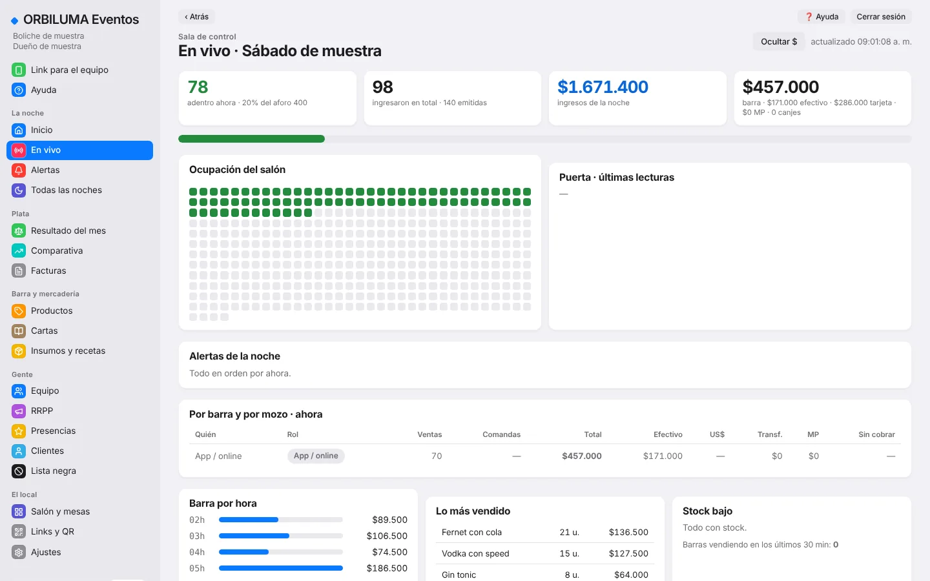Click the Salón y mesas grid icon

[19, 511]
